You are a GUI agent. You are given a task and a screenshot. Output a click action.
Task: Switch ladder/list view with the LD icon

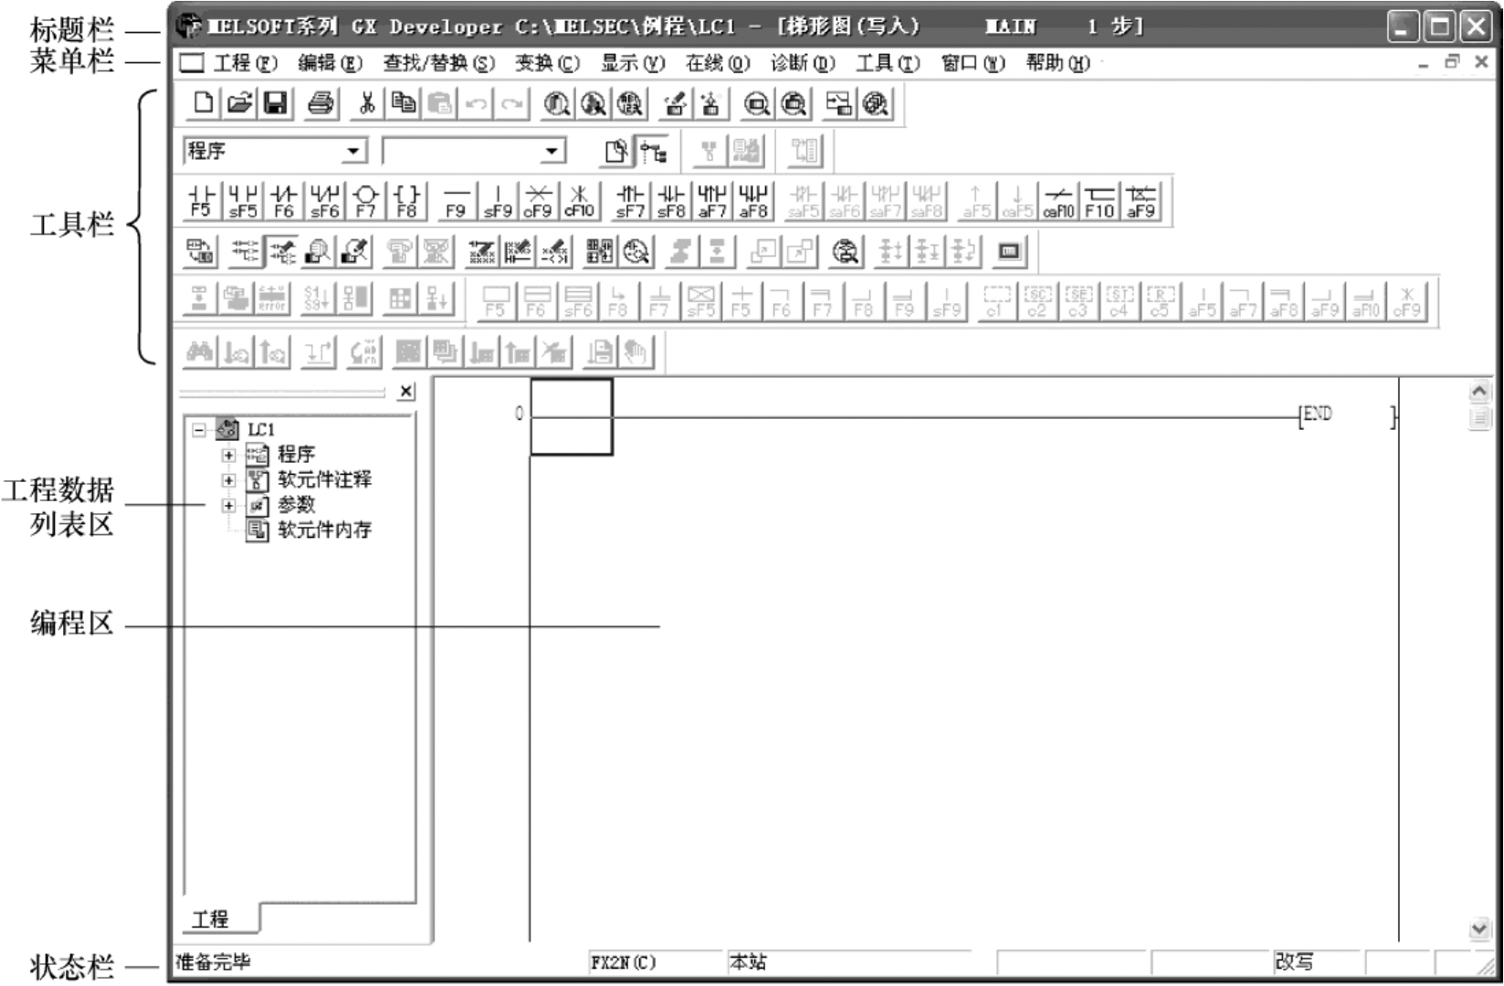(x=201, y=251)
